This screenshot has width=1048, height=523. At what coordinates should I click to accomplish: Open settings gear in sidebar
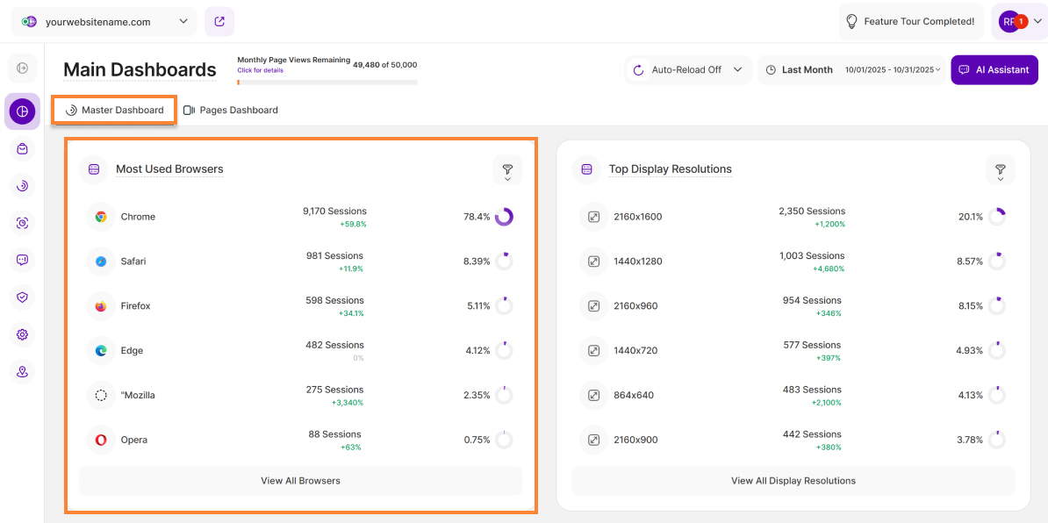coord(23,334)
